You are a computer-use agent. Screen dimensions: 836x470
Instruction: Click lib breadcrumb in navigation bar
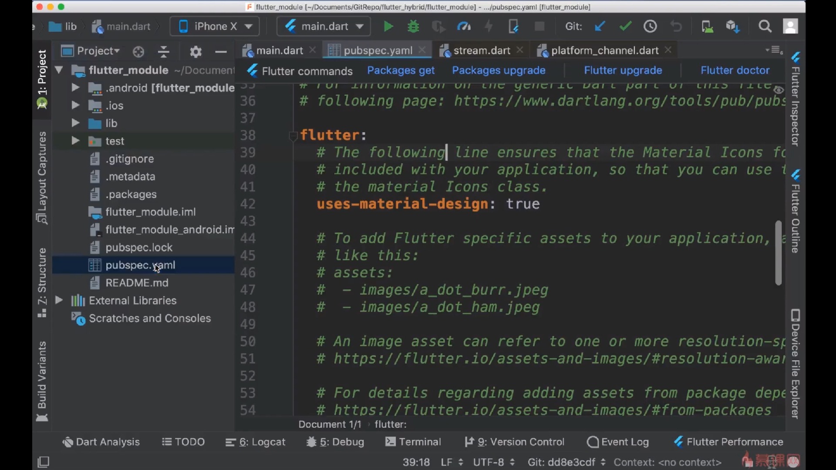63,27
